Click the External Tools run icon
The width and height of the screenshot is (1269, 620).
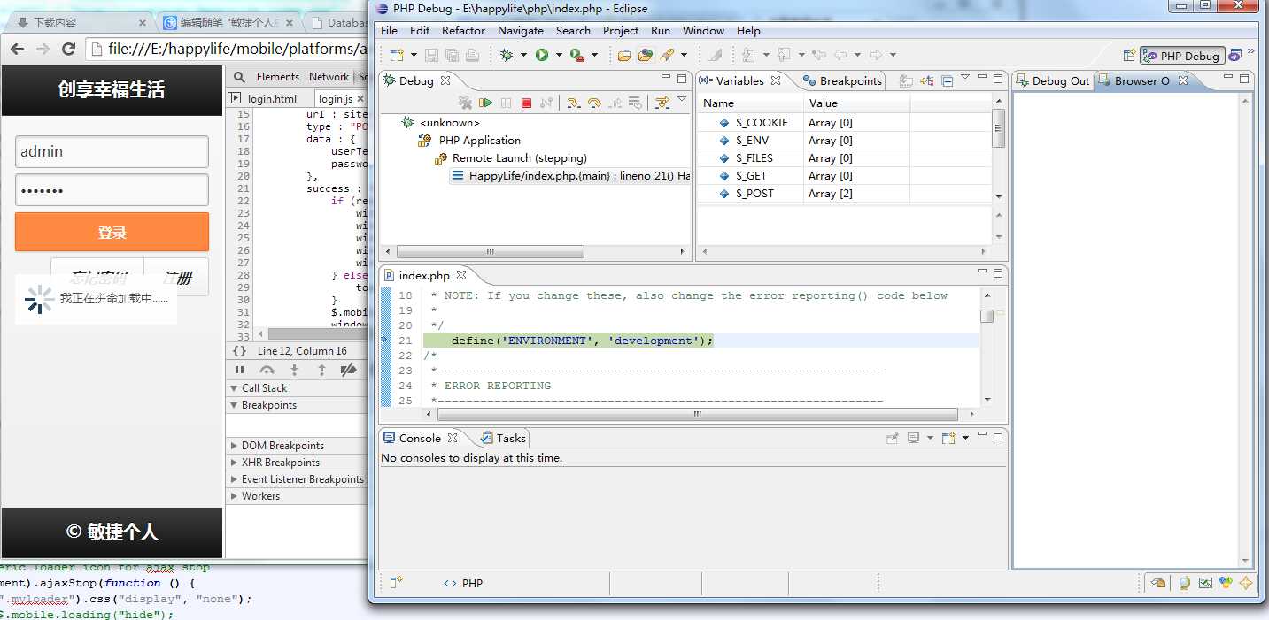pyautogui.click(x=576, y=55)
